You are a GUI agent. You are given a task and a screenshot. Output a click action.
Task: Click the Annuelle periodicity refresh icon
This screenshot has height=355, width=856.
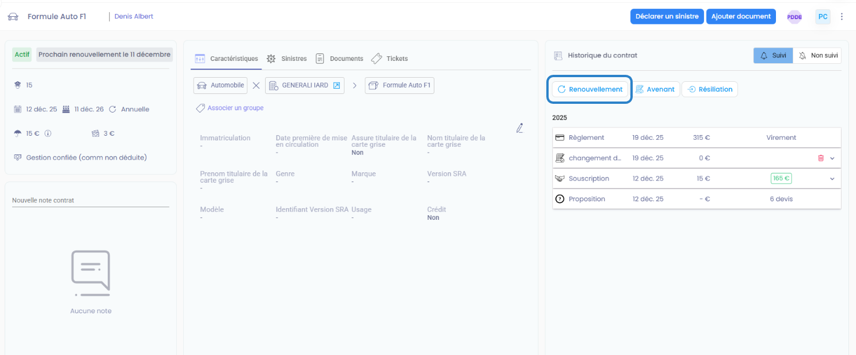pyautogui.click(x=113, y=109)
